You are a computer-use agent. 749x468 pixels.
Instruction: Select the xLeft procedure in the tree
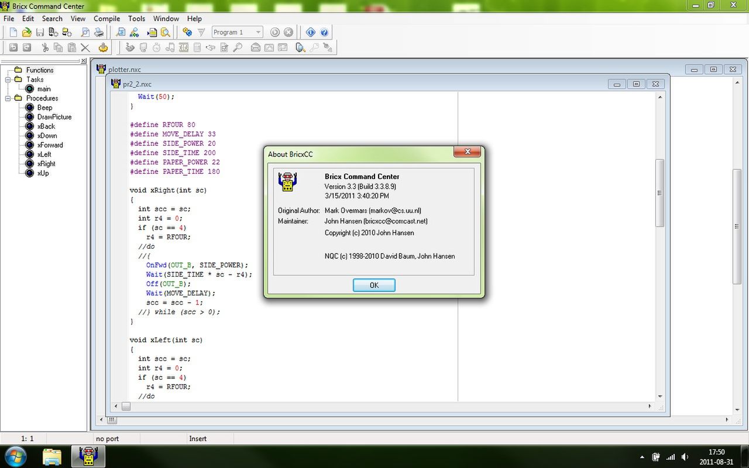[44, 154]
